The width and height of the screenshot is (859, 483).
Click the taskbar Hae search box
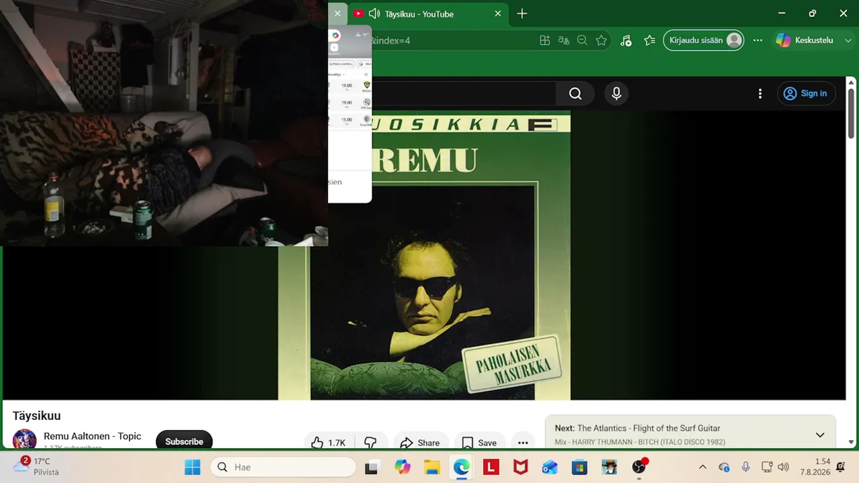(x=283, y=467)
